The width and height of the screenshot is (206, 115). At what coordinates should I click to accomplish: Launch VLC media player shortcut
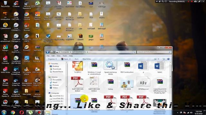click(27, 71)
